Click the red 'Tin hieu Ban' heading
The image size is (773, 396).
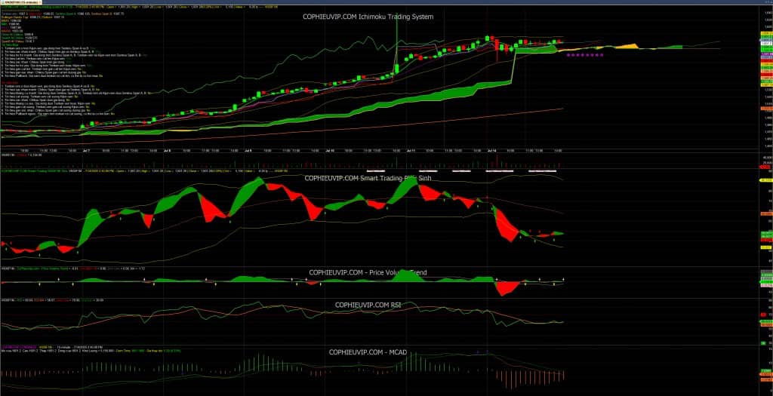(x=8, y=83)
